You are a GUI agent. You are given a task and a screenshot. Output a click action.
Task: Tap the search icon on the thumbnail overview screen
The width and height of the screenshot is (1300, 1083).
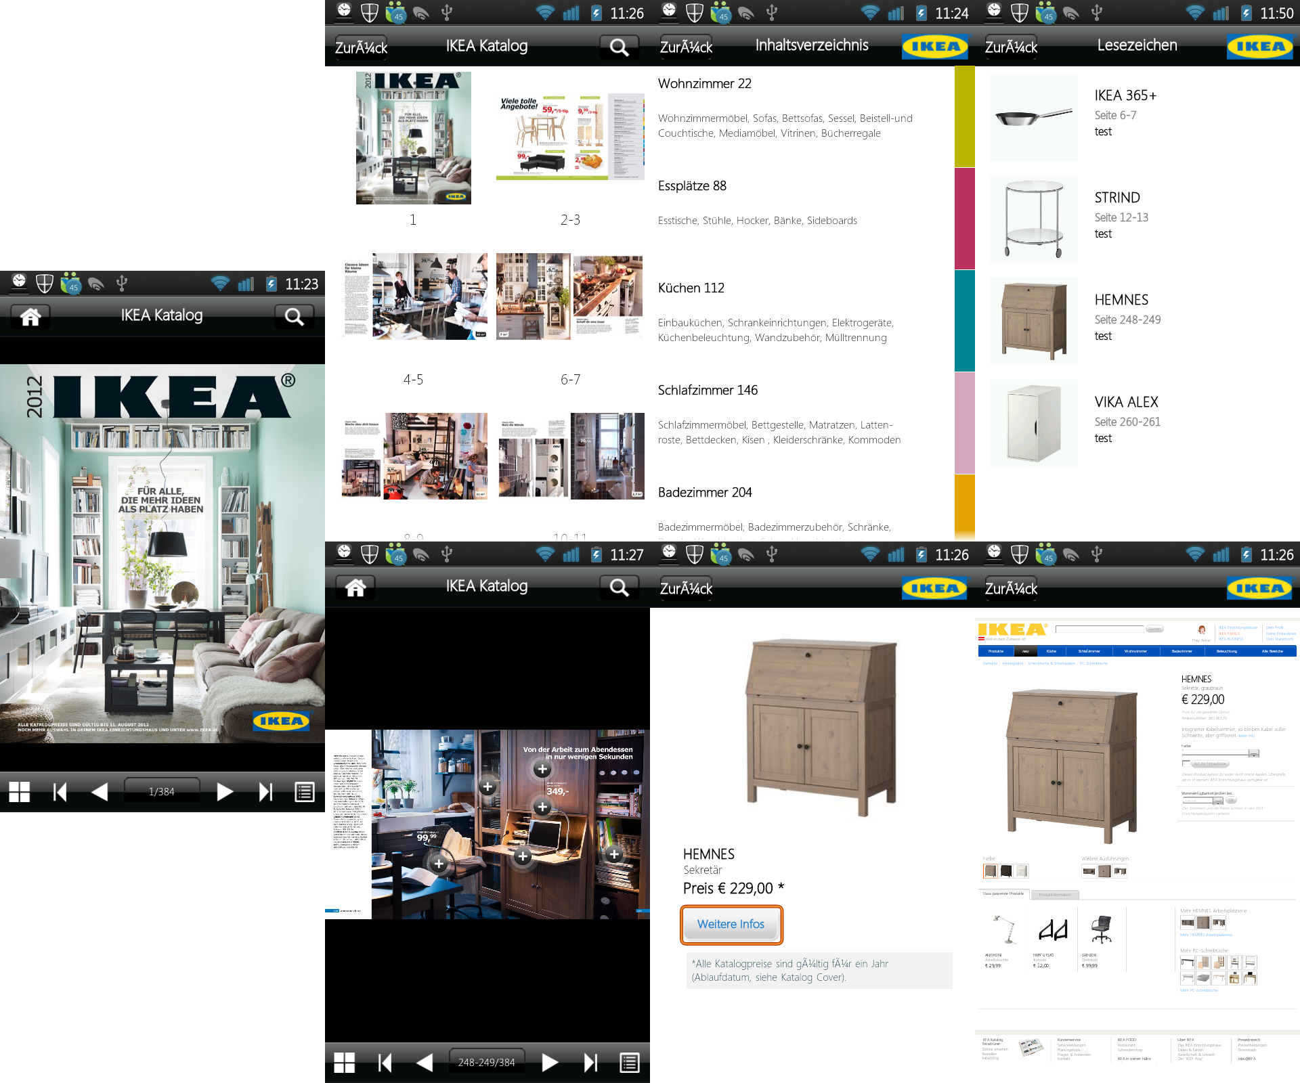(619, 47)
